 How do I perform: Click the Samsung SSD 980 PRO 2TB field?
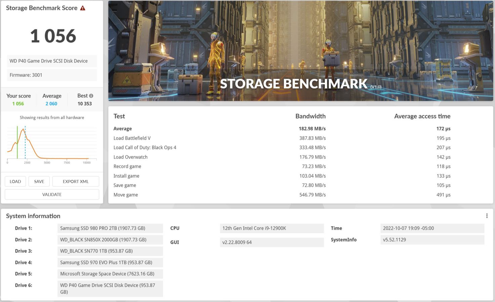(x=110, y=228)
